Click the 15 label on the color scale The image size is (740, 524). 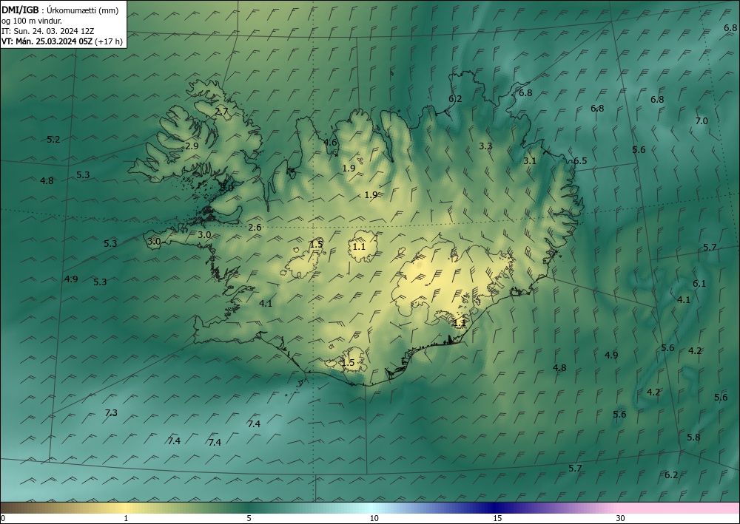pos(497,518)
